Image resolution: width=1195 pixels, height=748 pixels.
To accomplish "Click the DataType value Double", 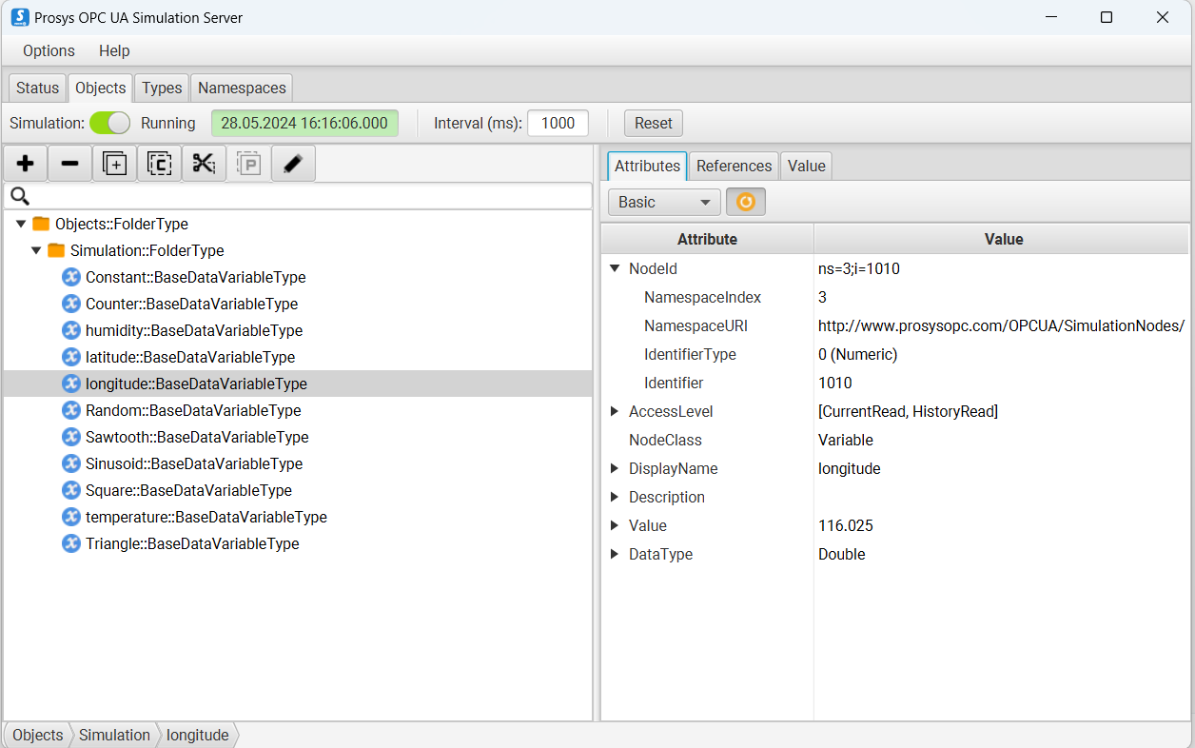I will tap(842, 554).
